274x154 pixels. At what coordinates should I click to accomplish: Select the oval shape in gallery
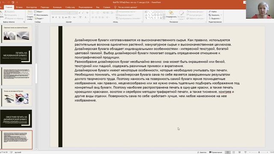[x=158, y=12]
